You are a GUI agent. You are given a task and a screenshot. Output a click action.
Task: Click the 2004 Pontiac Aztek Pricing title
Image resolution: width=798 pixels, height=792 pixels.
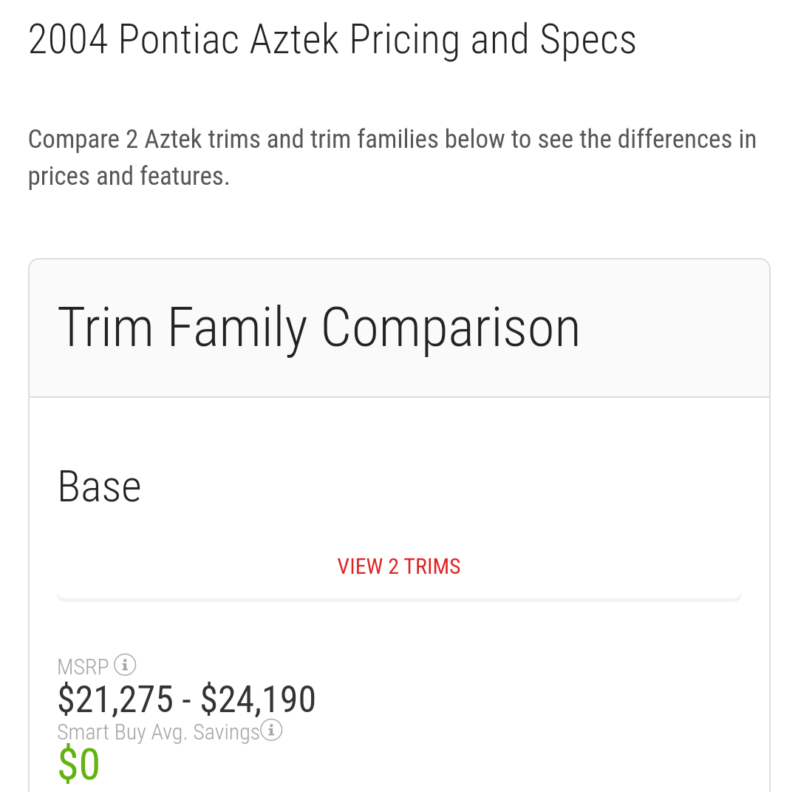tap(332, 39)
